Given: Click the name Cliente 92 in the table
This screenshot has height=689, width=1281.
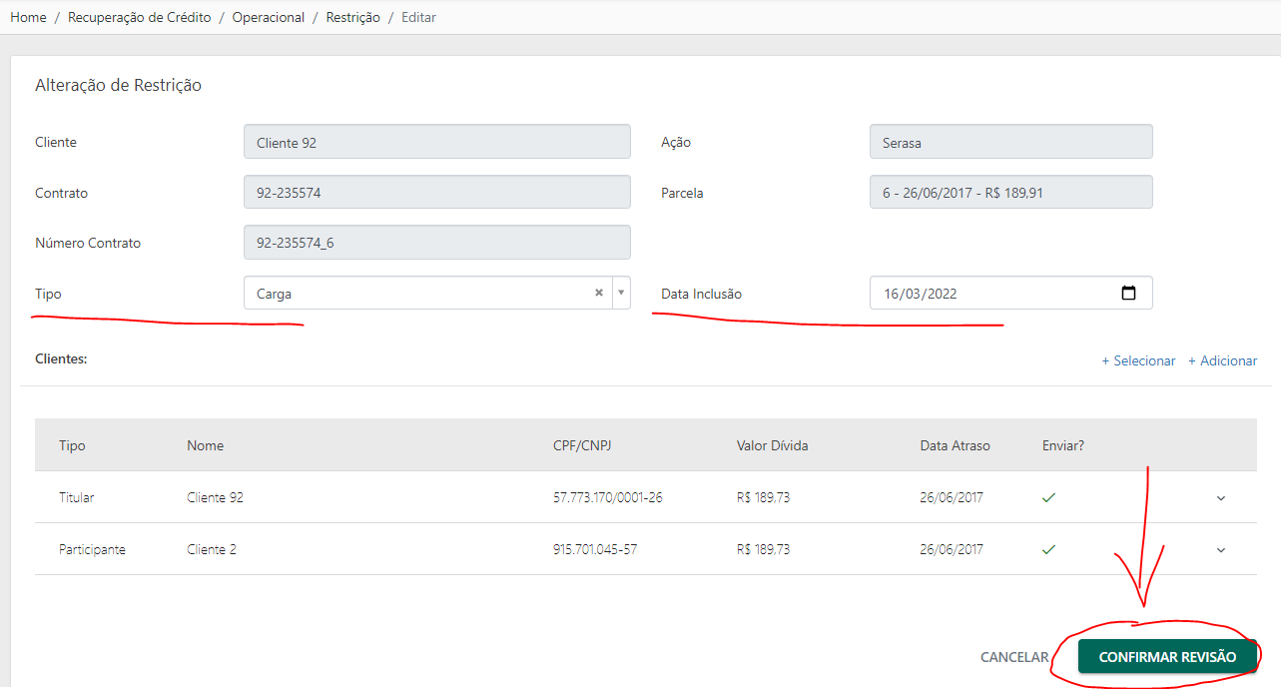Looking at the screenshot, I should (x=215, y=497).
